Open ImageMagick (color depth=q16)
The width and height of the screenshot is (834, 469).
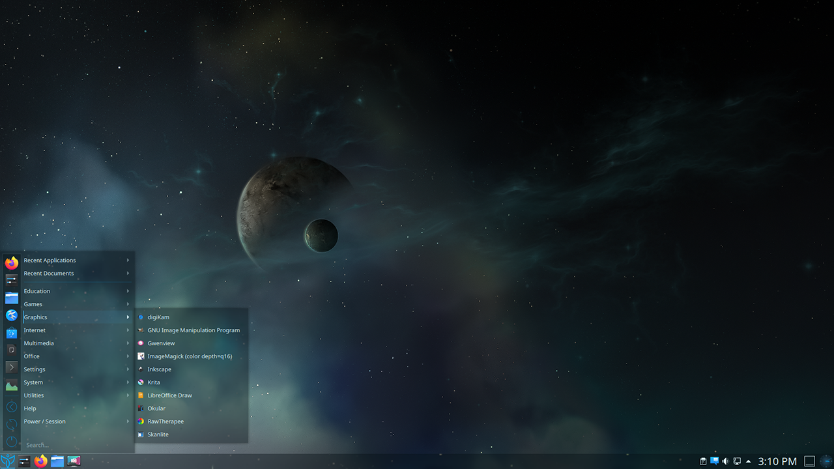[x=192, y=356]
